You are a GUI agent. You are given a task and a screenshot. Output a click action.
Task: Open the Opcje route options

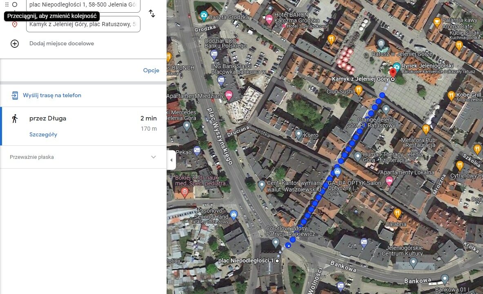(151, 70)
